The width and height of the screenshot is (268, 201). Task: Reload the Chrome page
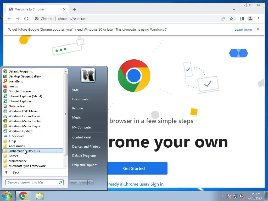[x=26, y=19]
